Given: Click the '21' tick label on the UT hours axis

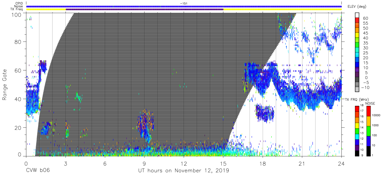Looking at the screenshot, I should (302, 164).
